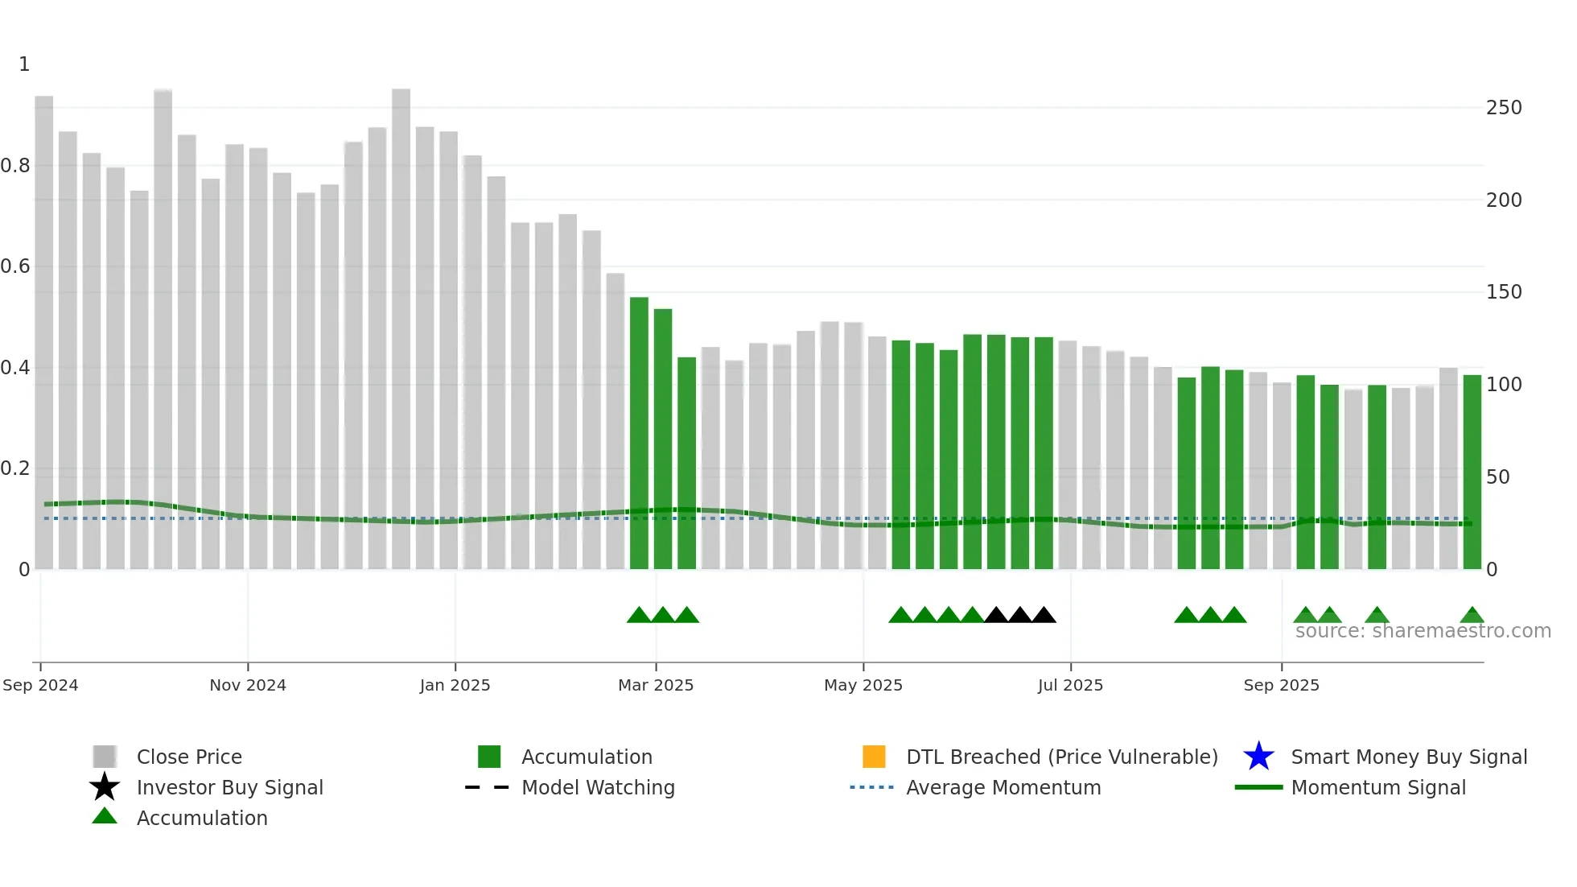Click the Jan 2025 x-axis label
This screenshot has height=887, width=1577.
[x=455, y=685]
